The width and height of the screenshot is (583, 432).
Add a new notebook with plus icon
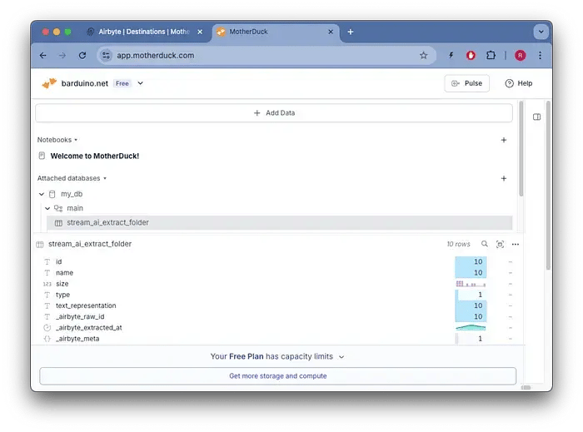point(503,140)
